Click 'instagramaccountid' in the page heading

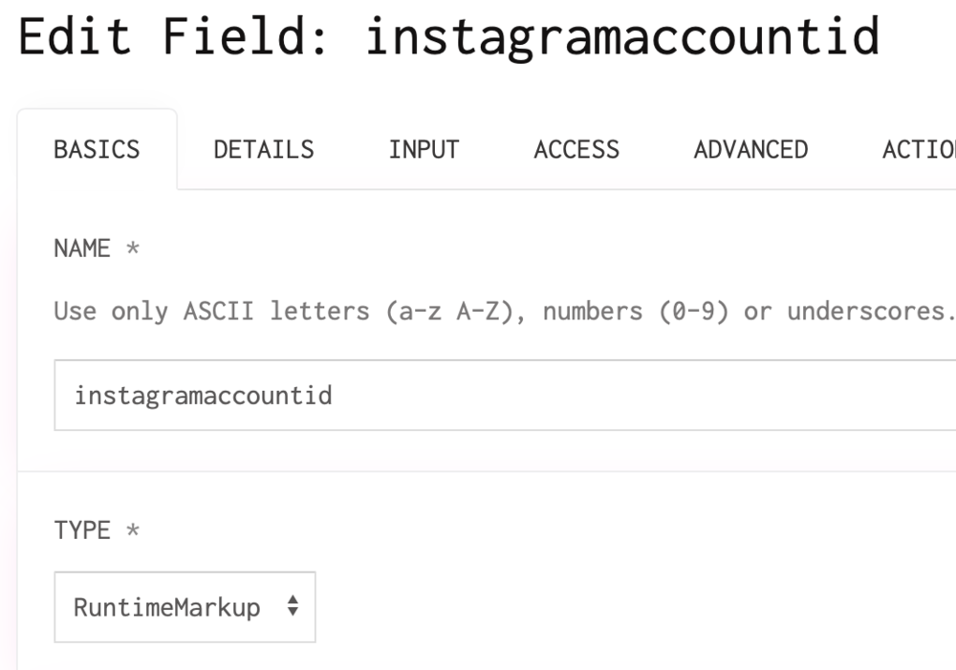pos(622,38)
